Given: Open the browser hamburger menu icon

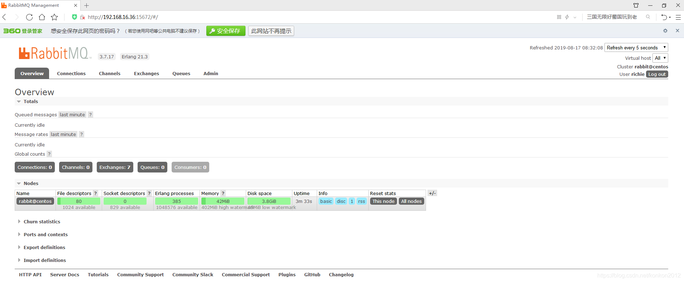Looking at the screenshot, I should pos(678,17).
